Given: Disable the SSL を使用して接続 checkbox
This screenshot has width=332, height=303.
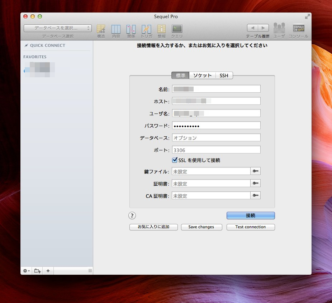Looking at the screenshot, I should point(175,160).
